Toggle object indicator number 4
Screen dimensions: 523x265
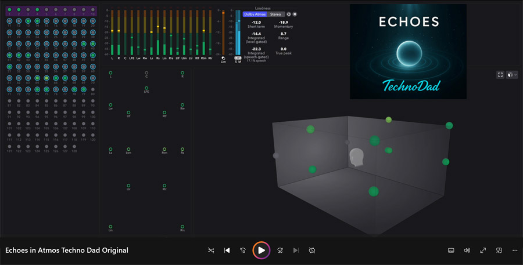pyautogui.click(x=37, y=10)
